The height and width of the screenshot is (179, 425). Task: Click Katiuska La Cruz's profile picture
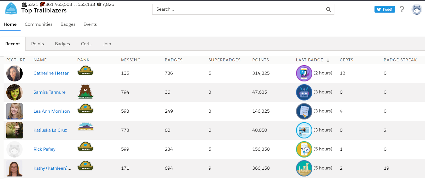[14, 130]
